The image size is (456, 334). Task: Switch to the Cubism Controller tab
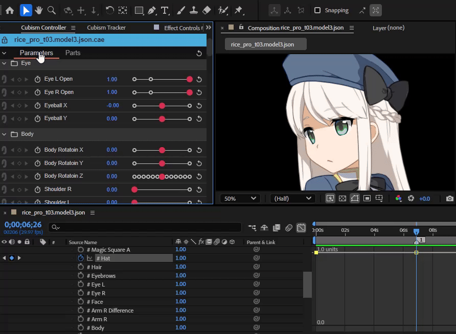click(x=43, y=28)
